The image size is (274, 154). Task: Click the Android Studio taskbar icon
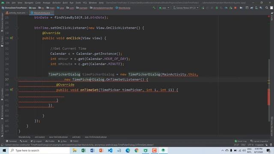point(163,150)
